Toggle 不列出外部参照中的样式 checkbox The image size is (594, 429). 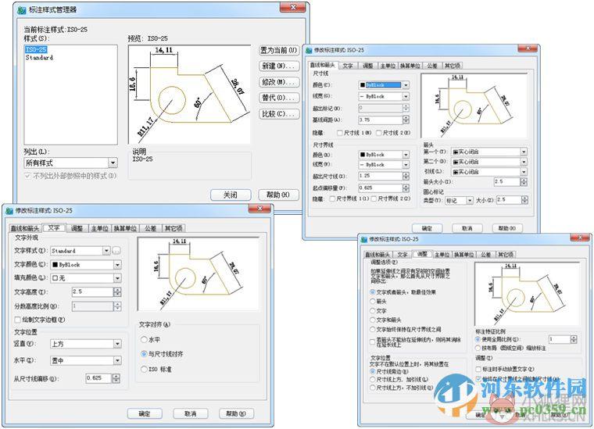[27, 176]
